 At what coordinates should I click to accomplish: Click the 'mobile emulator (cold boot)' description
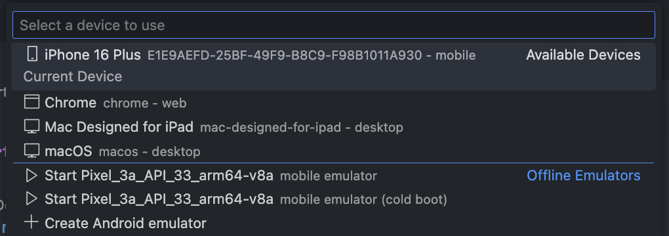[363, 200]
